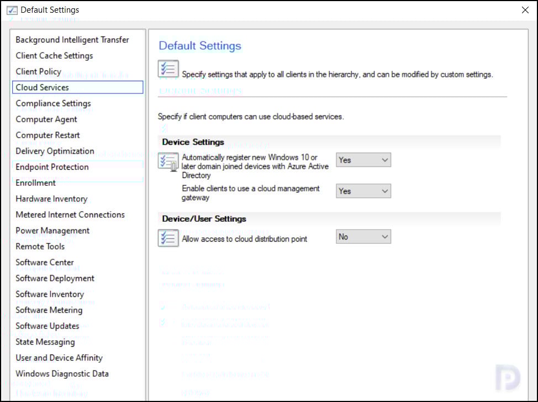Choose Endpoint Protection in the list
The height and width of the screenshot is (402, 538).
77,167
